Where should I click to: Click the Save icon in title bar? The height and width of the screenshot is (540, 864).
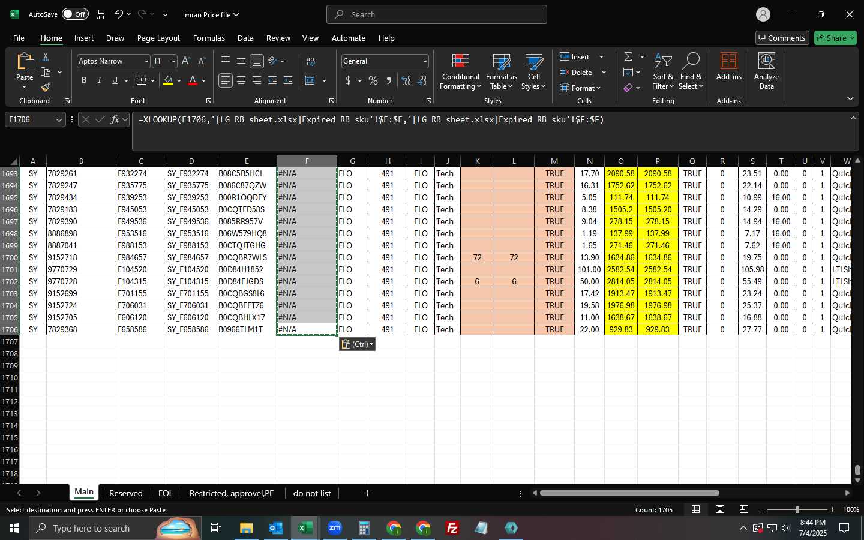(101, 14)
